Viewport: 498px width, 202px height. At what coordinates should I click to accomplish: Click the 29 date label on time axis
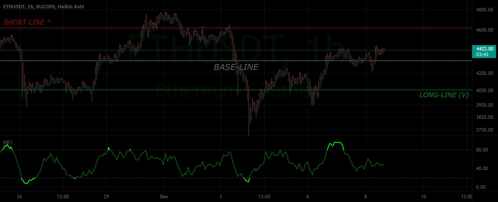point(106,197)
